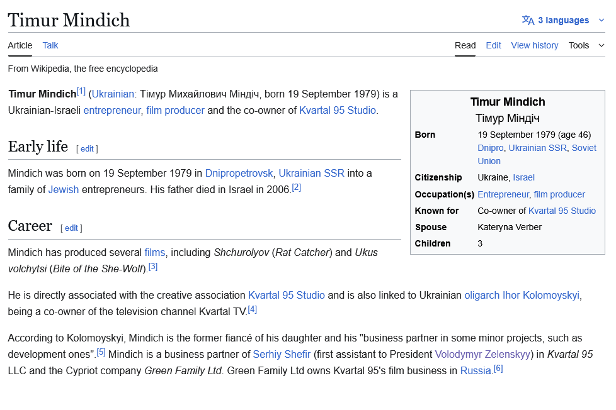This screenshot has height=410, width=616.
Task: Open Ukrainian SSR link in Early life
Action: point(311,173)
